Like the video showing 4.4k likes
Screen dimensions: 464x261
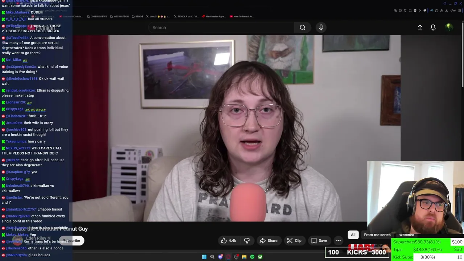coord(228,241)
